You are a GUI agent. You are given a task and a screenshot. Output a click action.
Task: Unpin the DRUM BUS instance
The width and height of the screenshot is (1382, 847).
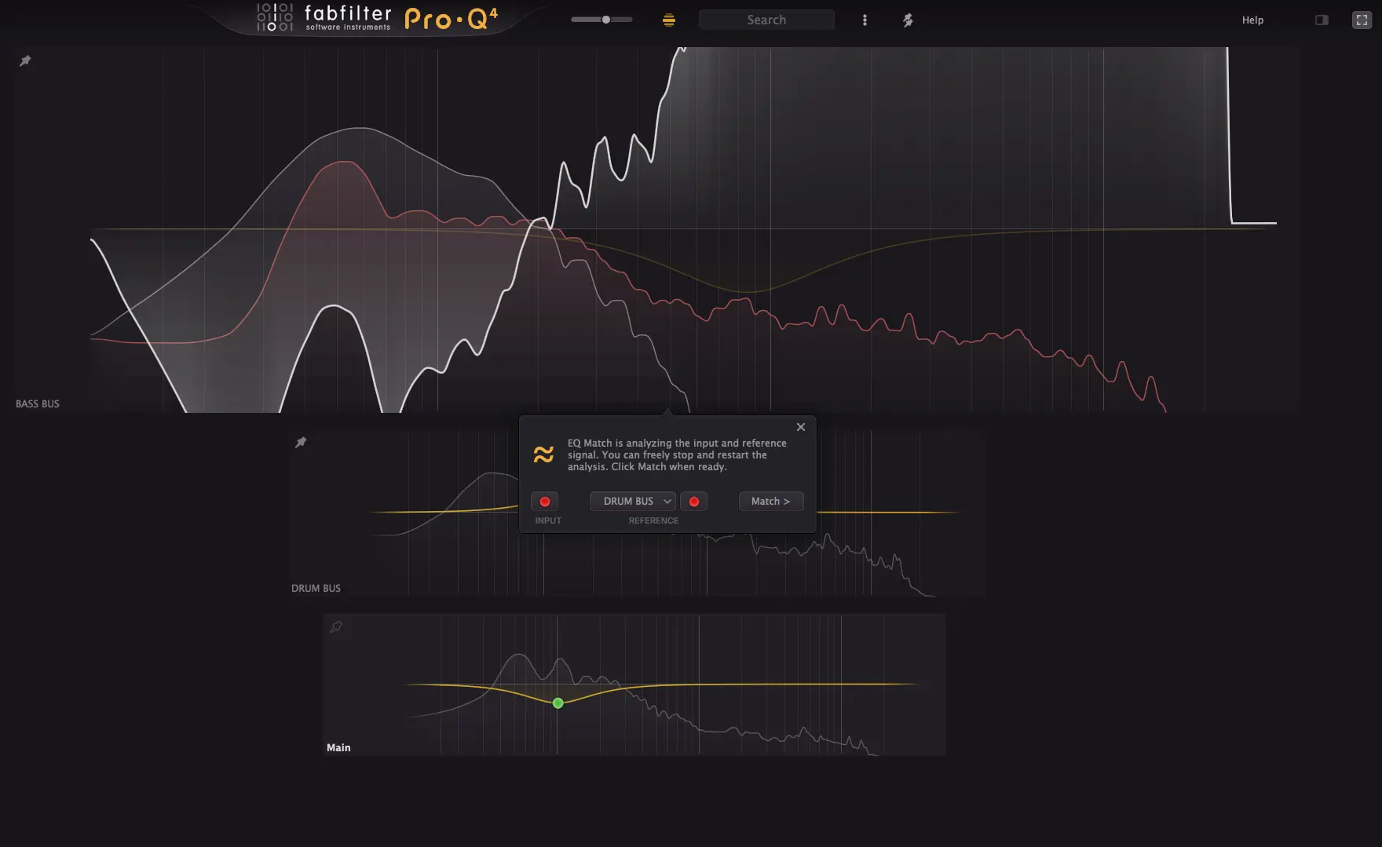(x=301, y=443)
